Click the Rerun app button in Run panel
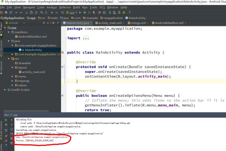The image size is (226, 151). click(6, 120)
